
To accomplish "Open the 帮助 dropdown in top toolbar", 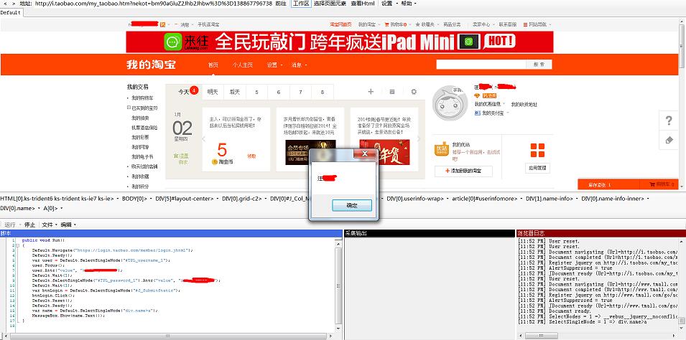I will click(409, 4).
